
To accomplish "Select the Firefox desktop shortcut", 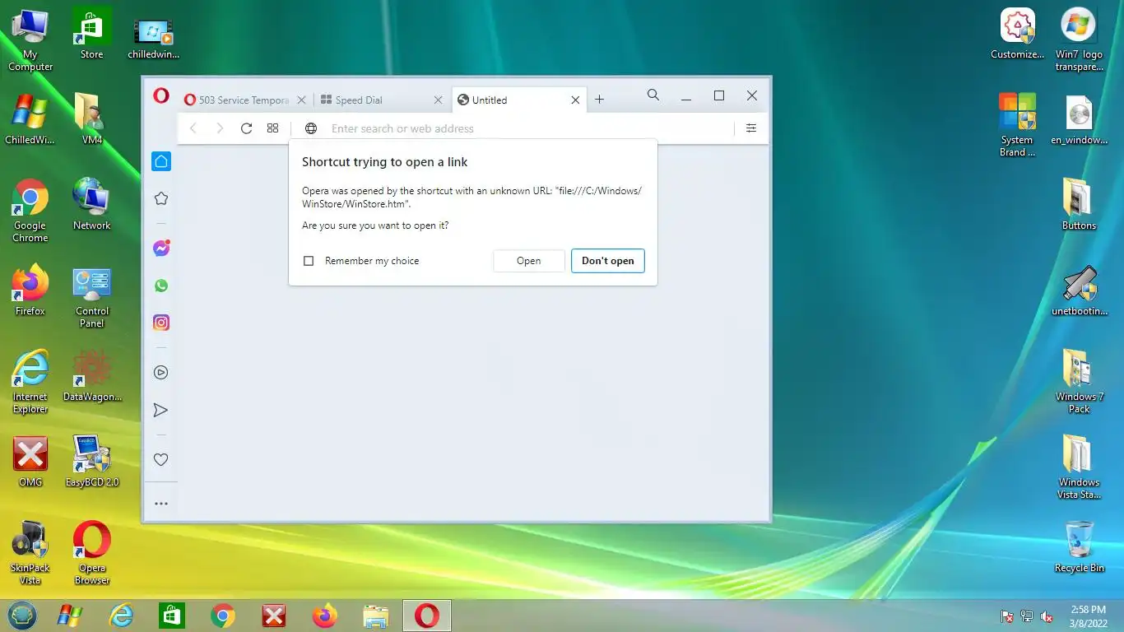I will (30, 290).
